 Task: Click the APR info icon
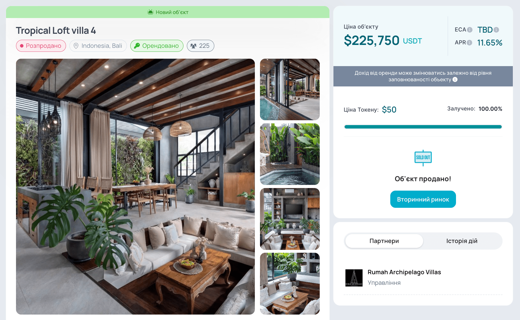469,43
